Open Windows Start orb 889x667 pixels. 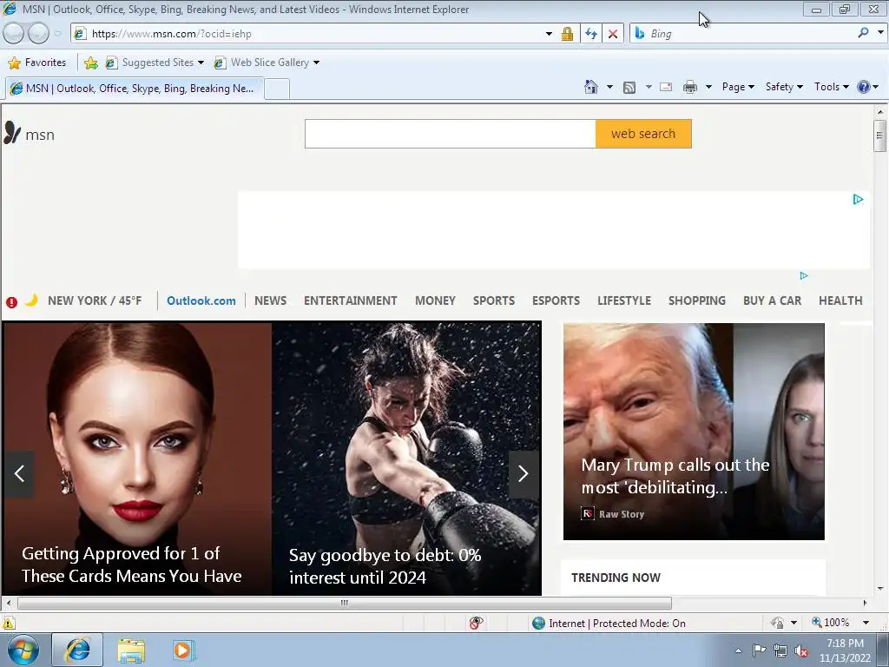pyautogui.click(x=23, y=650)
